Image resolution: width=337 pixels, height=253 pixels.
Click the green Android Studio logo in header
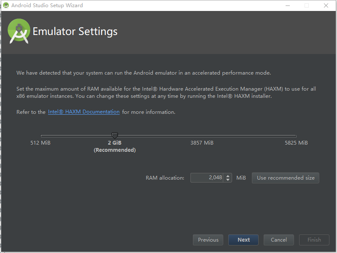click(x=19, y=31)
